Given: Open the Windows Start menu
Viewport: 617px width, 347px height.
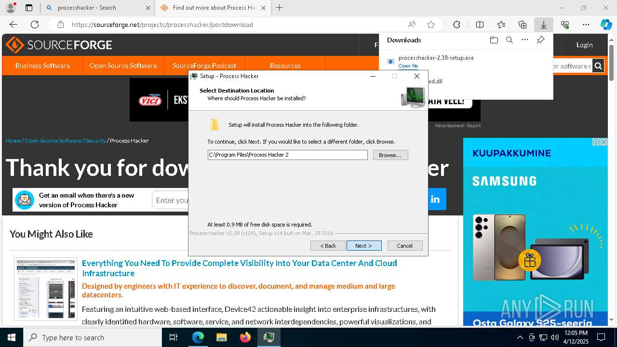Looking at the screenshot, I should click(x=12, y=337).
